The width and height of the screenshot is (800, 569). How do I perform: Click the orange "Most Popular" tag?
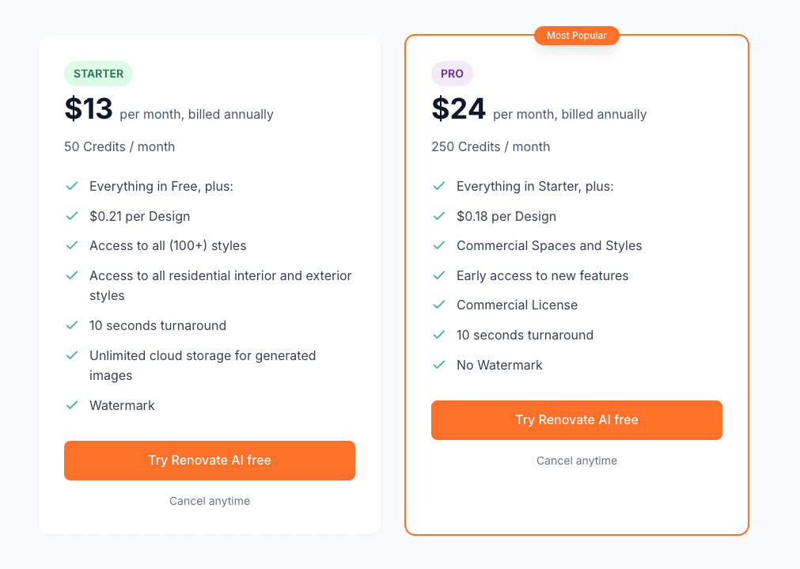576,36
